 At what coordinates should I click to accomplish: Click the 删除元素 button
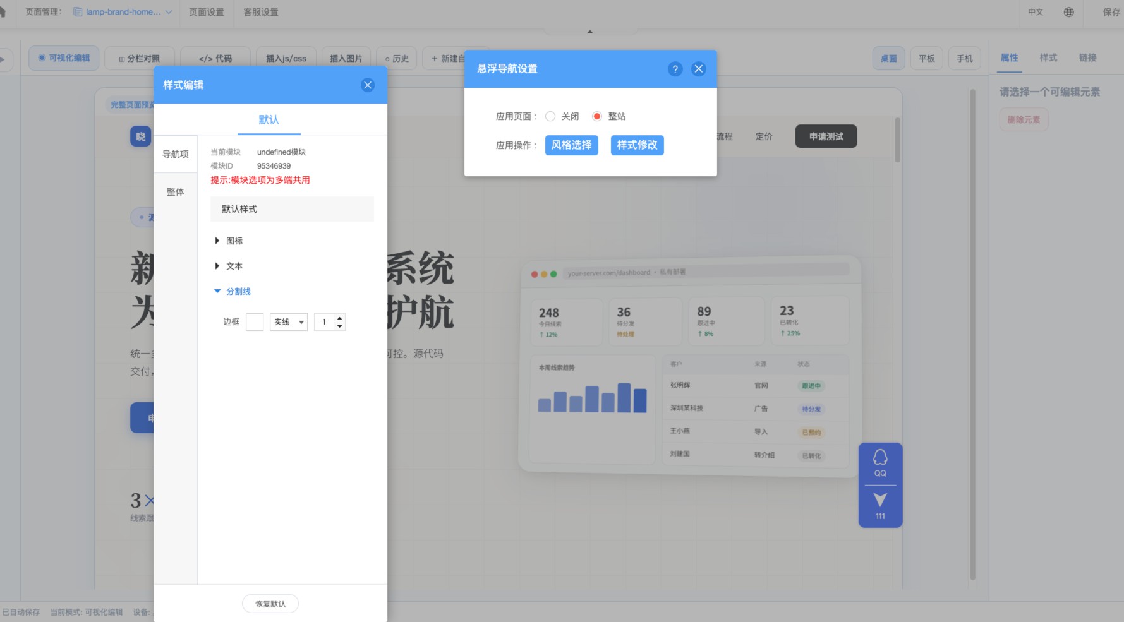(x=1024, y=119)
